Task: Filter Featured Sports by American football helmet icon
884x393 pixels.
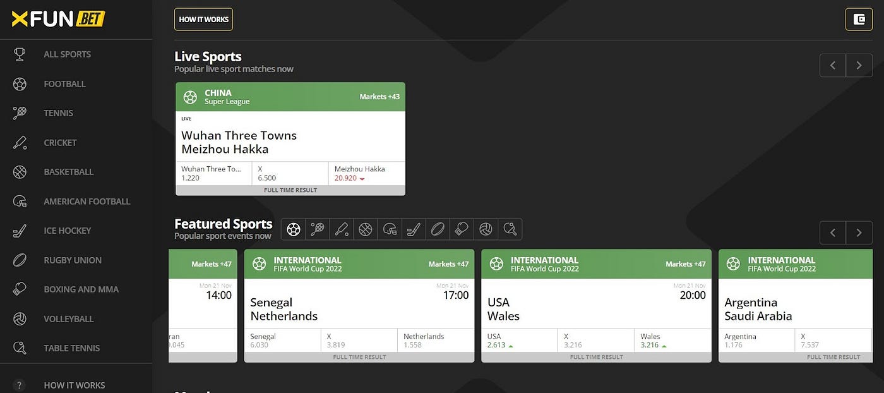Action: [390, 229]
